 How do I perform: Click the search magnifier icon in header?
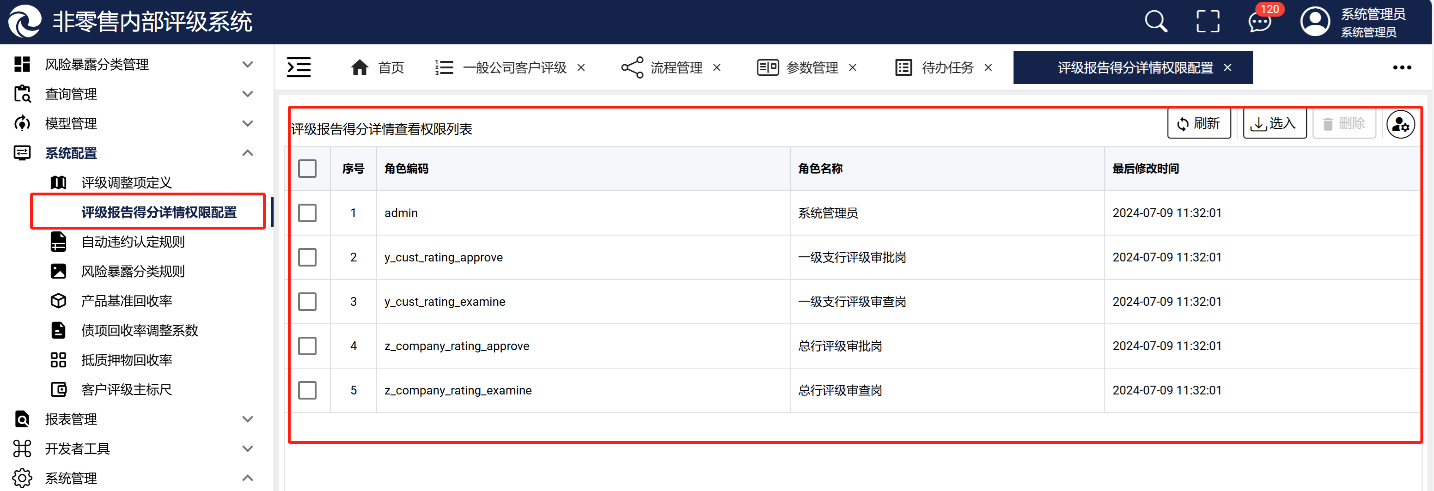tap(1156, 22)
